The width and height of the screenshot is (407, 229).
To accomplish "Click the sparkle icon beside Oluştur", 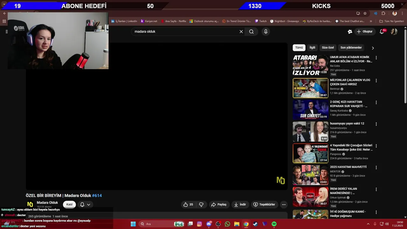I will (x=350, y=31).
